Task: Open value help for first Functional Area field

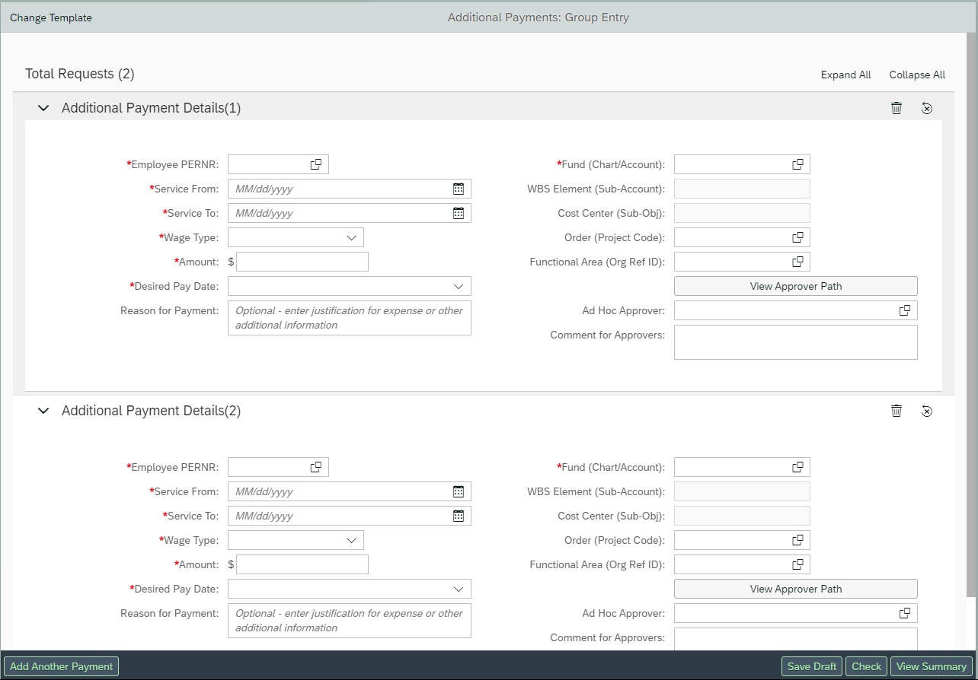Action: (797, 262)
